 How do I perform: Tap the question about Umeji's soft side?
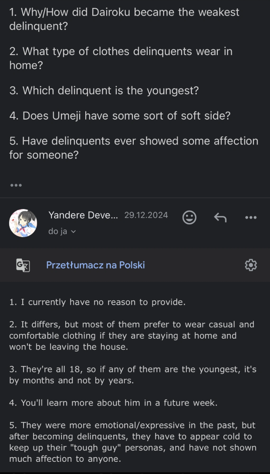[x=120, y=116]
